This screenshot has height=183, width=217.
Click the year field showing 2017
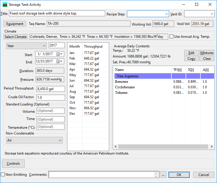click(57, 45)
